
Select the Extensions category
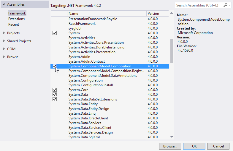click(16, 19)
